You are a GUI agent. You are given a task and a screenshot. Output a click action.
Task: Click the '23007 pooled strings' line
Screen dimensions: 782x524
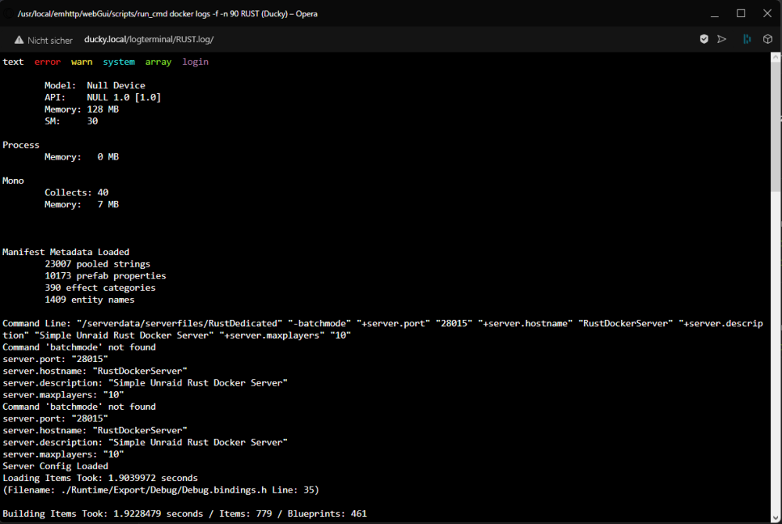point(97,264)
